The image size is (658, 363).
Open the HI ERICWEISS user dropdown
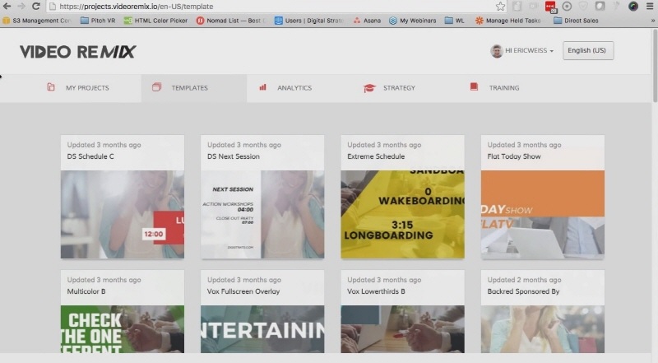(522, 51)
